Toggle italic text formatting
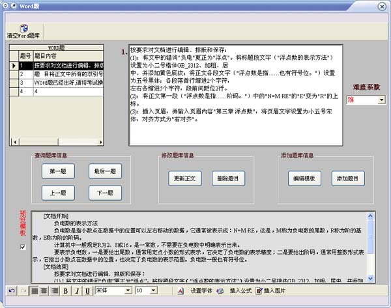This screenshot has height=308, width=391. (x=77, y=290)
